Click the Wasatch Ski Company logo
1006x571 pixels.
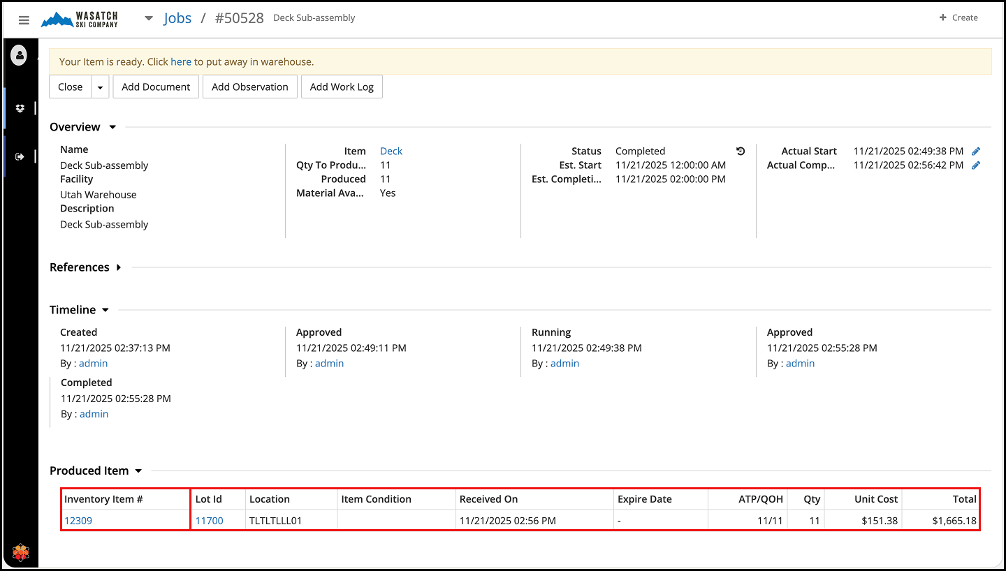80,20
